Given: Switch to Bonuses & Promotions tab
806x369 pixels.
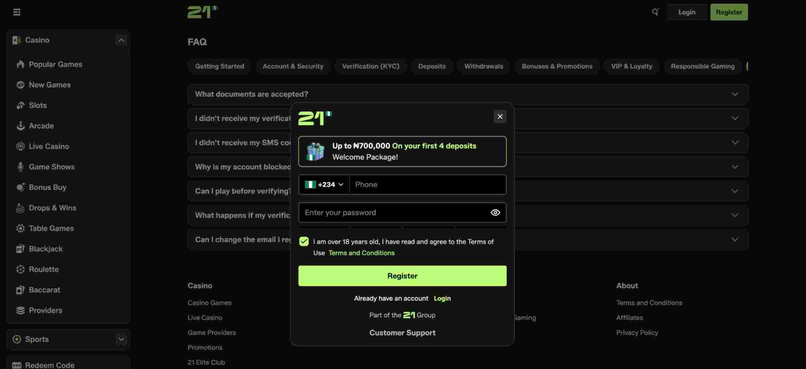Looking at the screenshot, I should click(557, 66).
